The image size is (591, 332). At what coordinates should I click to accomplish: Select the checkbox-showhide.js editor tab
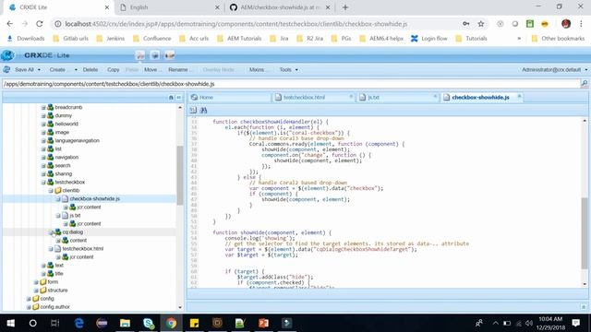(x=481, y=97)
